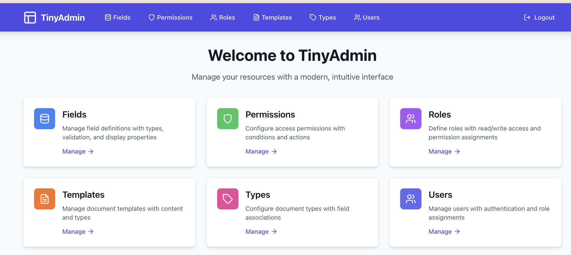The image size is (571, 255).
Task: Open Users in the navigation bar
Action: (367, 18)
